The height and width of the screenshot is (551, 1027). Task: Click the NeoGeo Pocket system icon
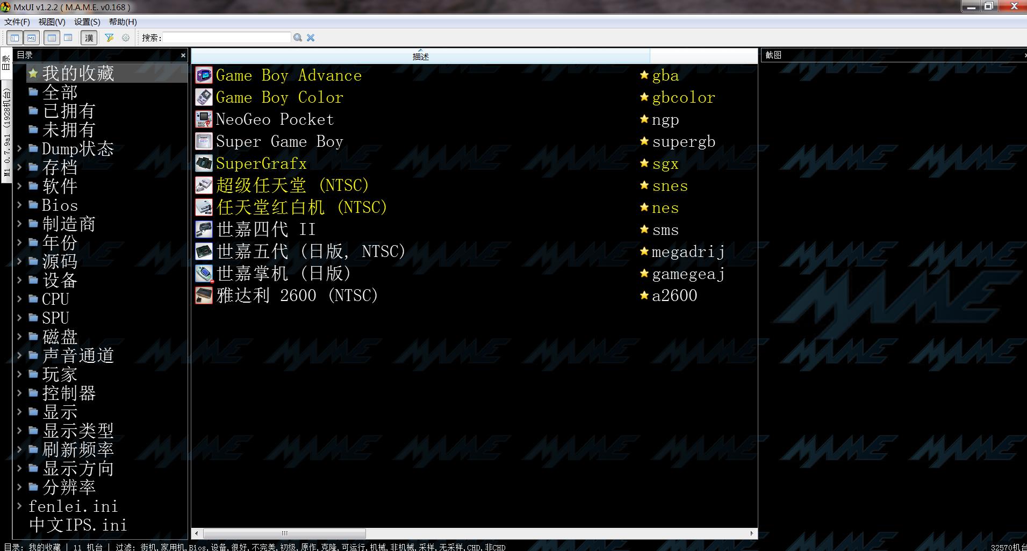tap(204, 119)
